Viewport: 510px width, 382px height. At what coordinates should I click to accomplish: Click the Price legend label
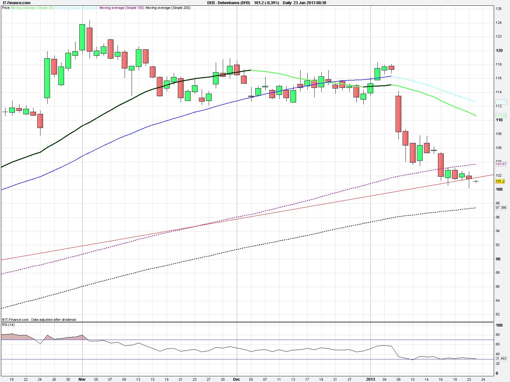6,8
